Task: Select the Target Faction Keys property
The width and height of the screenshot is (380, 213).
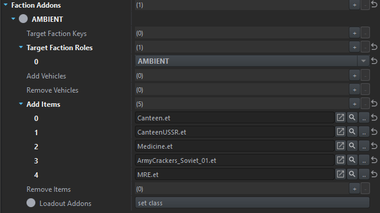Action: (57, 34)
